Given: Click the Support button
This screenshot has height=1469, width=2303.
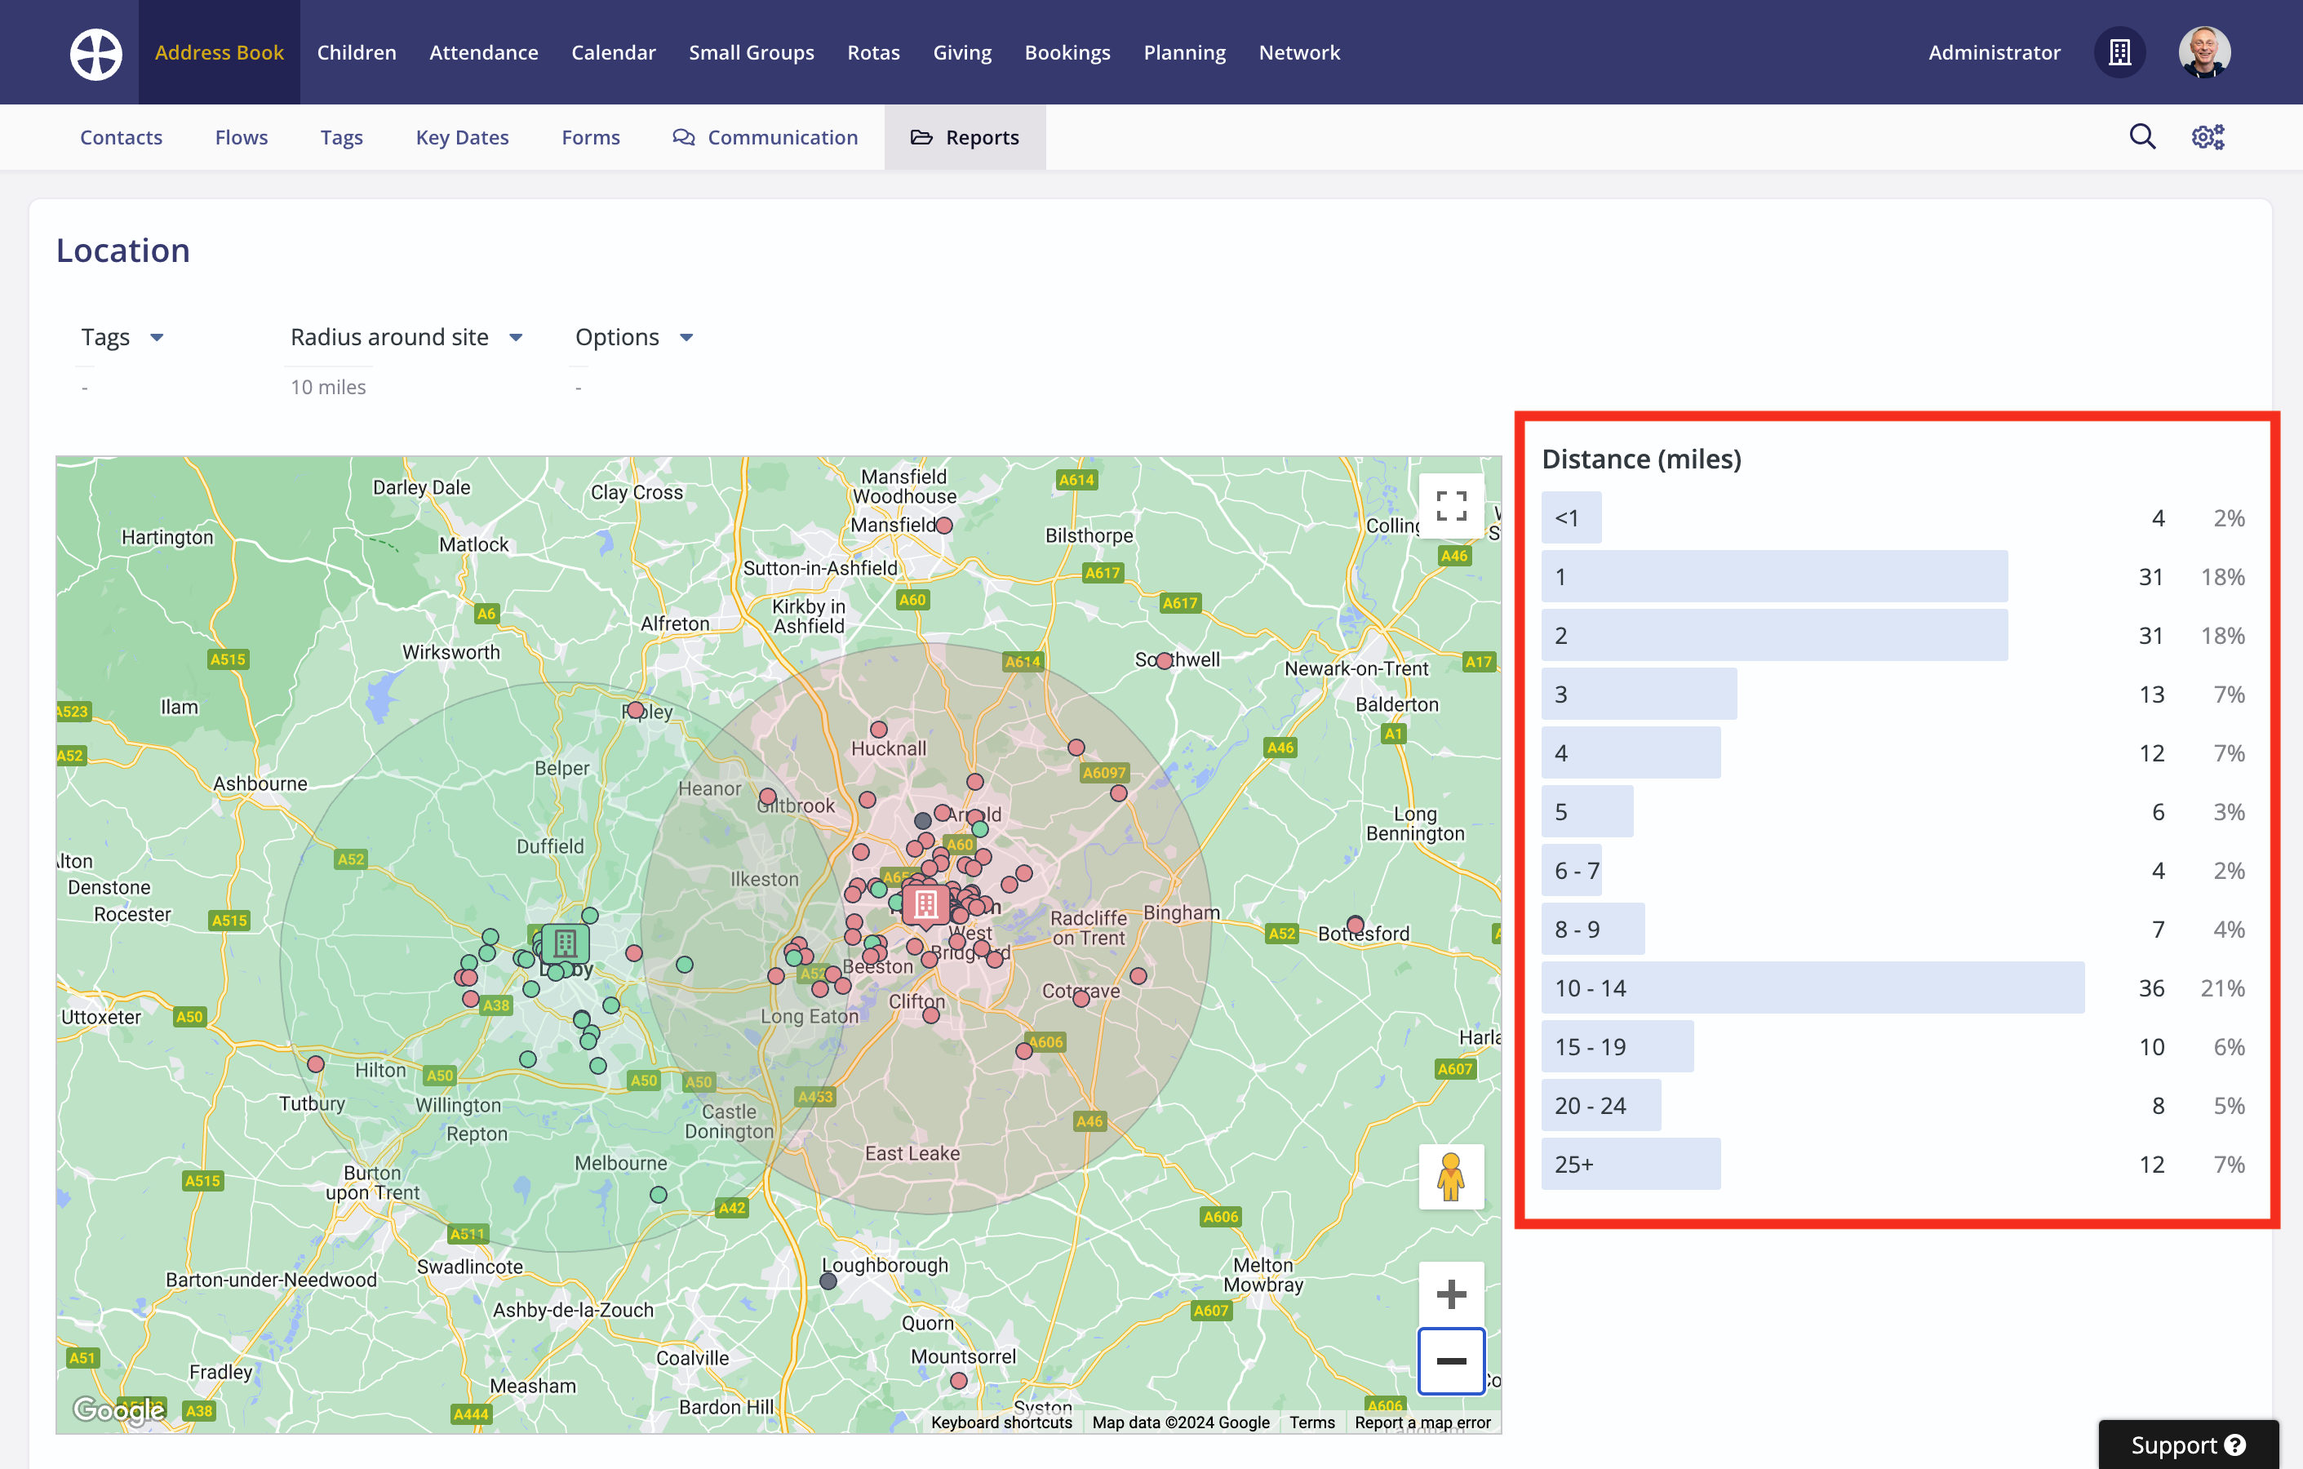Looking at the screenshot, I should tap(2187, 1445).
